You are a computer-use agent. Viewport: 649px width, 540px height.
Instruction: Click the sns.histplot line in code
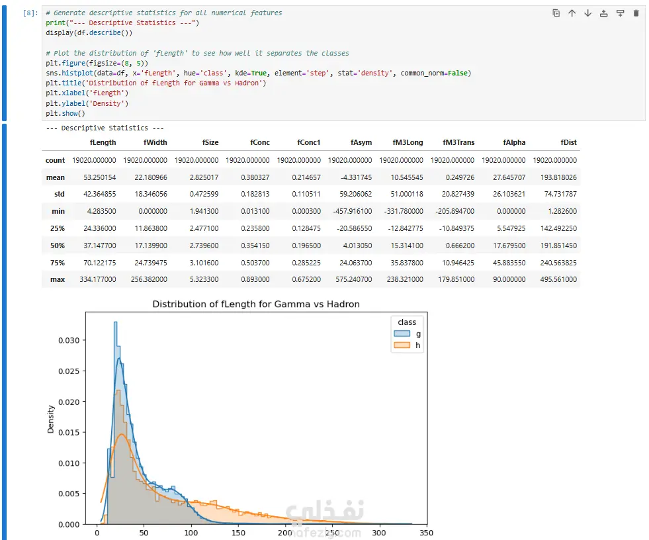[x=258, y=73]
